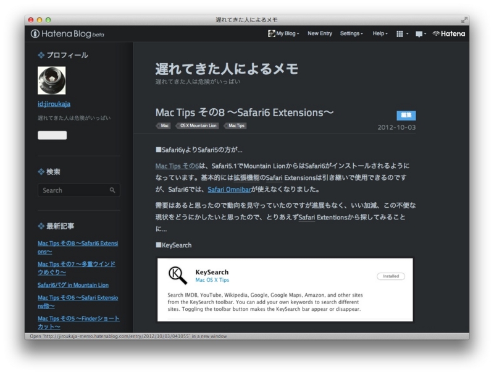The height and width of the screenshot is (374, 494).
Task: Open sidebar link Mac Tips その8 ~Safari6 Extensions~
Action: 78,247
